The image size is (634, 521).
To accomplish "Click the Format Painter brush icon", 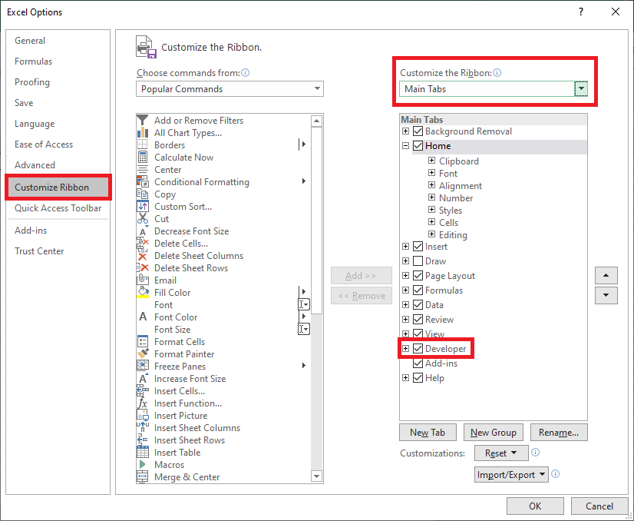I will pyautogui.click(x=142, y=353).
